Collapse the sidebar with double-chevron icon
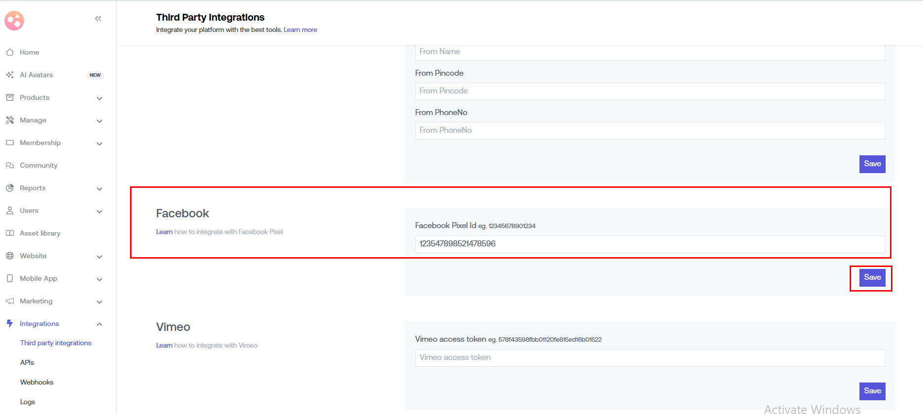The height and width of the screenshot is (414, 923). [98, 19]
